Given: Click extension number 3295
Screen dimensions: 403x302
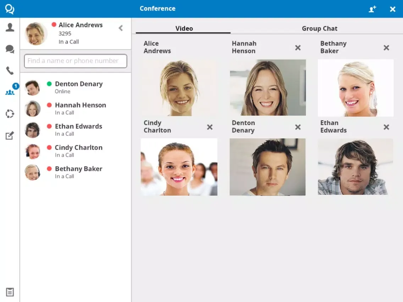Looking at the screenshot, I should tap(65, 34).
